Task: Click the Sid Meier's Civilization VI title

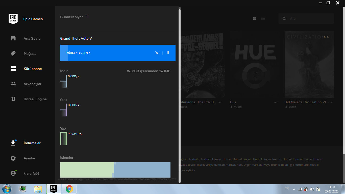Action: point(305,102)
